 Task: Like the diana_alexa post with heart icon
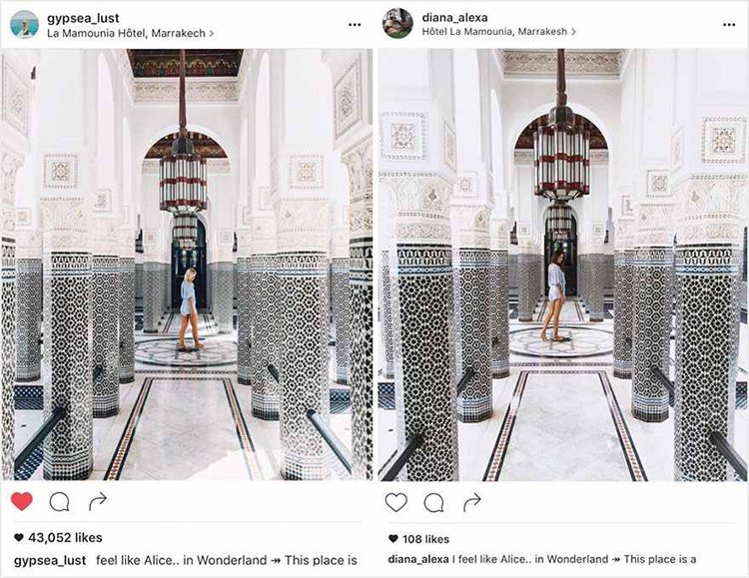(396, 502)
